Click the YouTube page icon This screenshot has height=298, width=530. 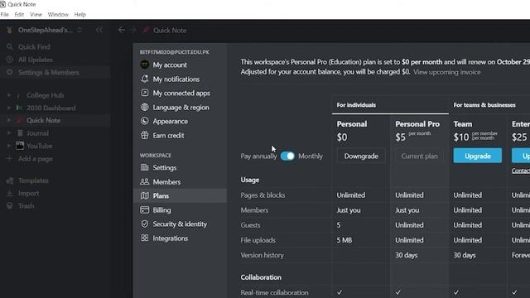coord(20,146)
